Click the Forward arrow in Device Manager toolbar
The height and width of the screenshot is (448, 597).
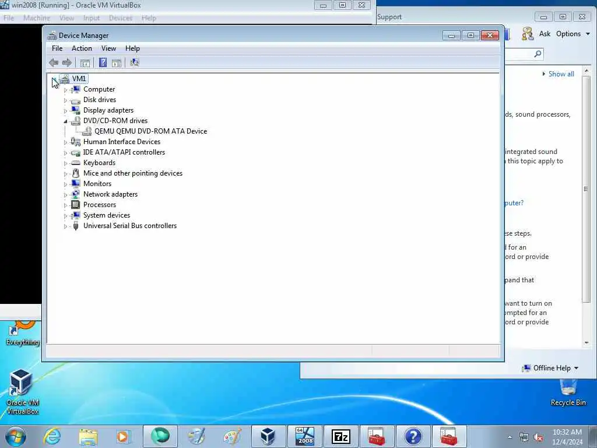click(67, 62)
